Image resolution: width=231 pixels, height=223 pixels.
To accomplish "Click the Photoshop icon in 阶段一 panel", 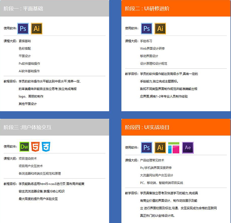I will point(23,28).
